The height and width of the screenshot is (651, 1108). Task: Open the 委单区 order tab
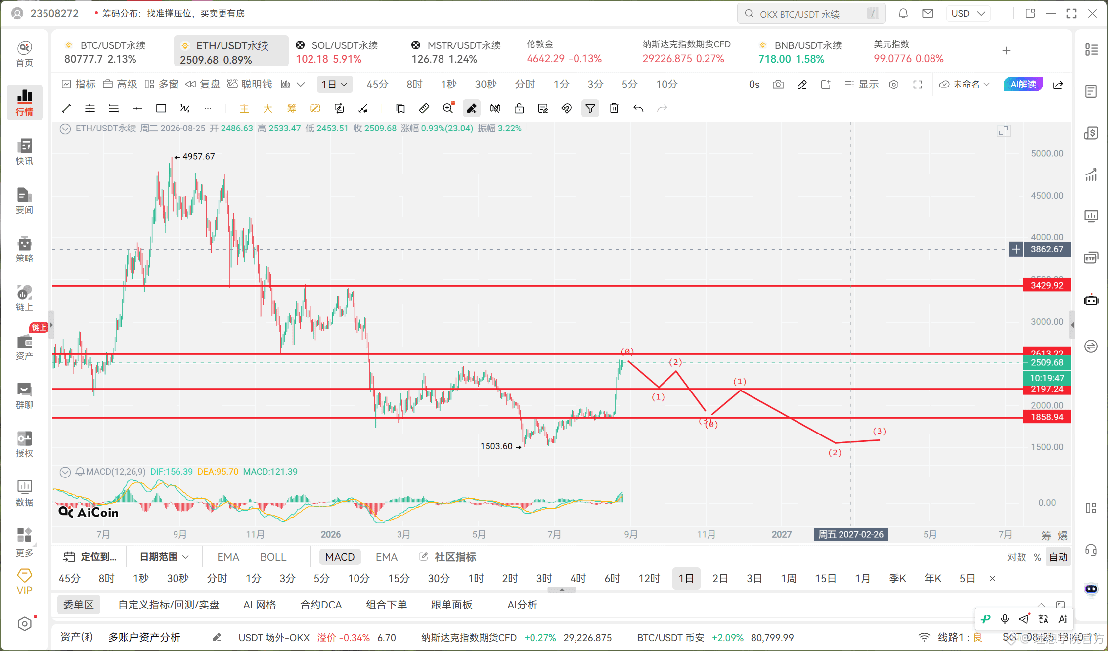(79, 605)
